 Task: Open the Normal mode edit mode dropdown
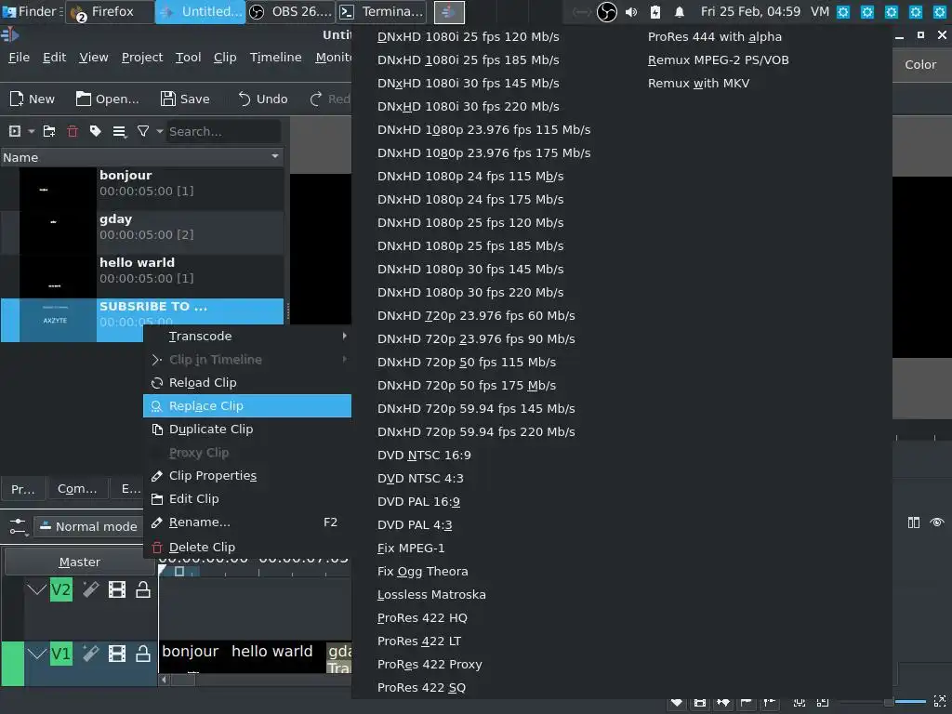(88, 526)
